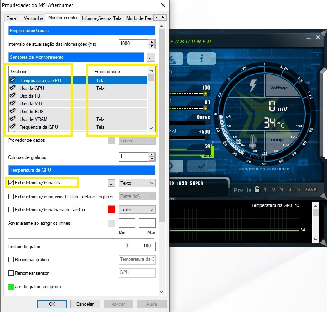Screen dimensions: 327x312
Task: Click the temp limit slider handle at 87
Action: click(205, 108)
